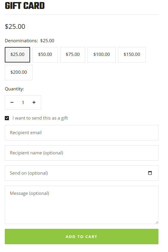This screenshot has height=252, width=168.
Task: Open the calendar picker icon
Action: pos(150,173)
